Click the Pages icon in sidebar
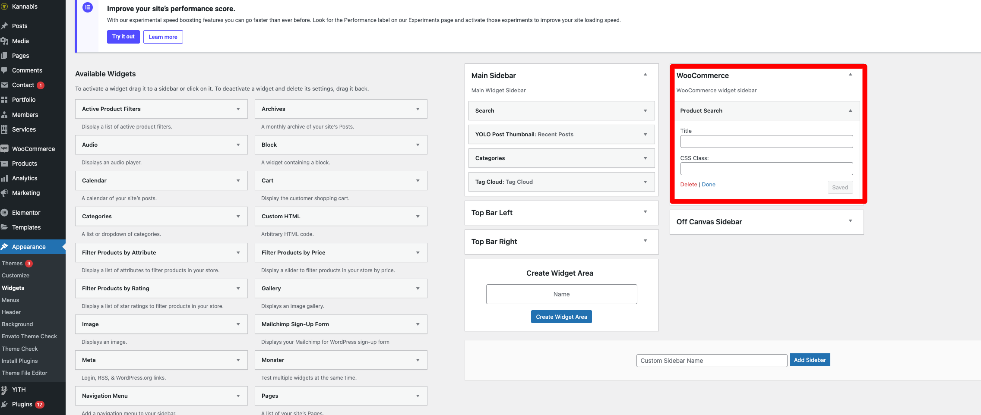This screenshot has width=981, height=415. coord(4,56)
